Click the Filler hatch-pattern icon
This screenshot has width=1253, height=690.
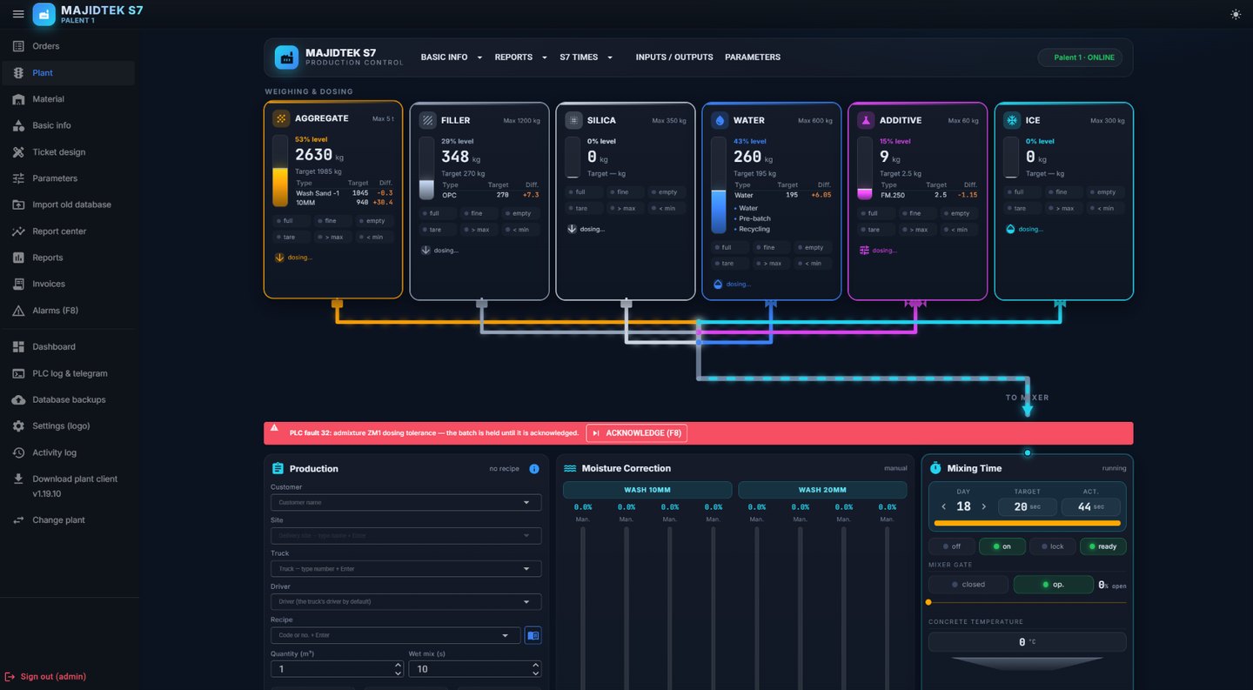(x=427, y=120)
